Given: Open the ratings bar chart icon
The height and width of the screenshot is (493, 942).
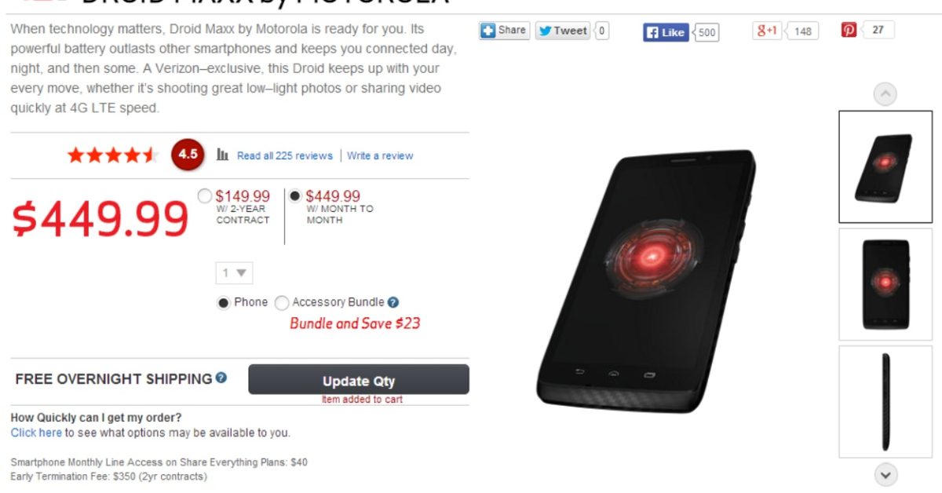Looking at the screenshot, I should [223, 155].
